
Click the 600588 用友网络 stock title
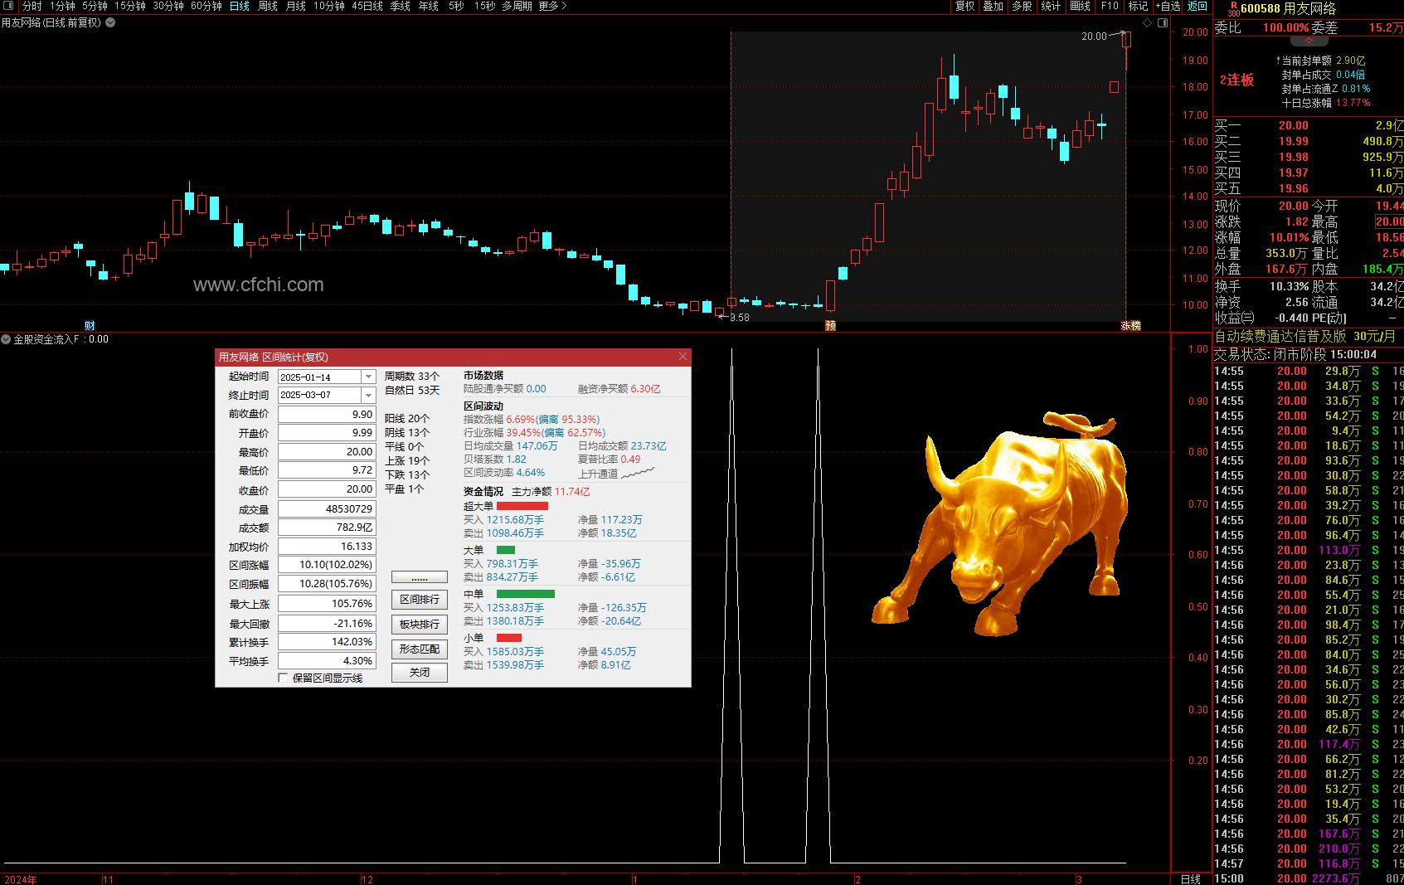coord(1289,8)
